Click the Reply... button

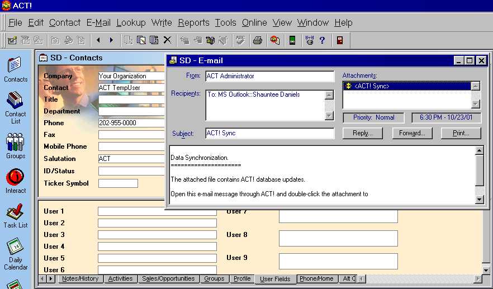pos(362,134)
